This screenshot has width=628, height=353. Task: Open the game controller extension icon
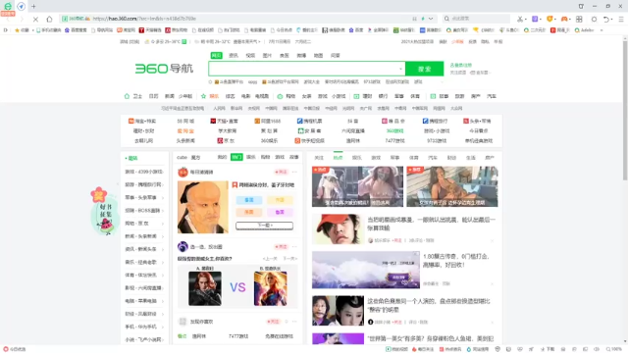point(564,19)
